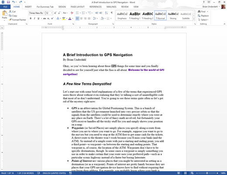Open the FILE tab
Screen dimensions: 227x175
pos(5,7)
